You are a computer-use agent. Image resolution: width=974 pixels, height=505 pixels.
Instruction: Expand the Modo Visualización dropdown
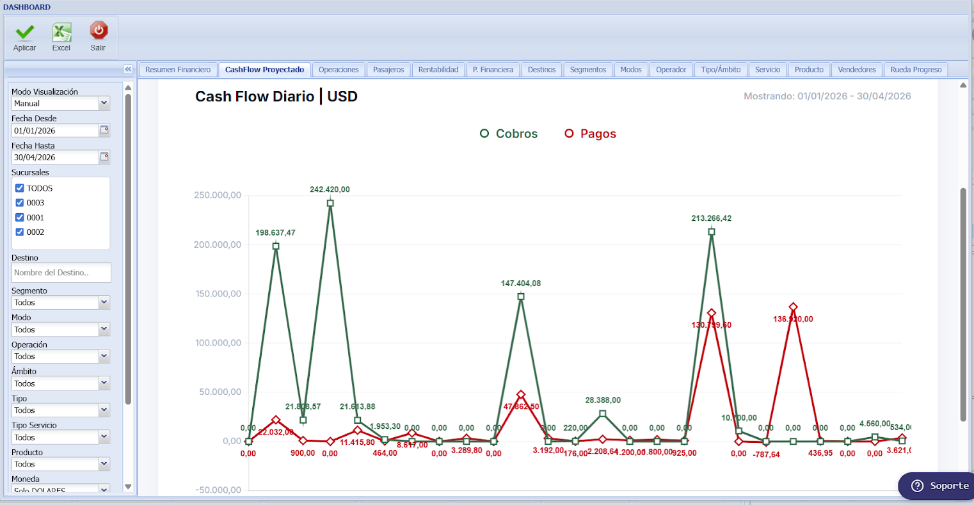click(x=104, y=103)
